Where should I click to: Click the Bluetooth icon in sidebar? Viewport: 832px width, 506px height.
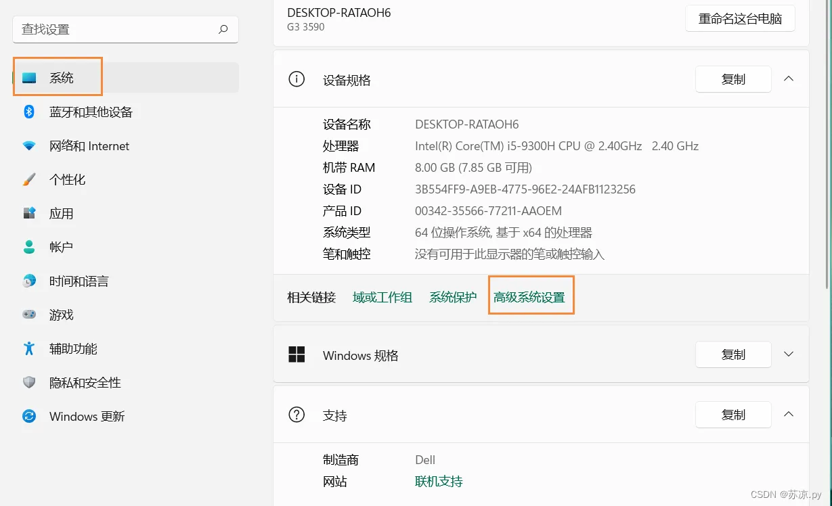click(x=29, y=112)
